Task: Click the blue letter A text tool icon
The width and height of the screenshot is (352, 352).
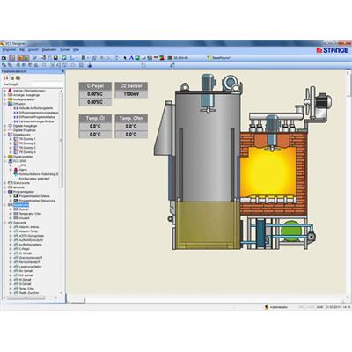Action: point(131,58)
